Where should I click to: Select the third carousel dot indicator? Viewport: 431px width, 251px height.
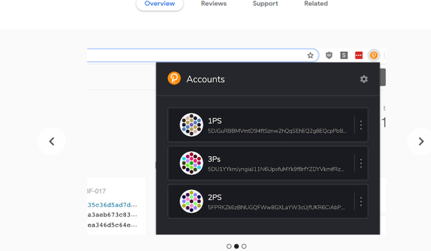point(244,246)
